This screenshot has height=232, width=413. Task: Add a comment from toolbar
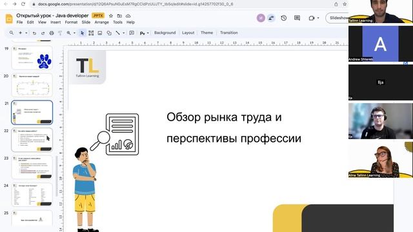pyautogui.click(x=132, y=33)
